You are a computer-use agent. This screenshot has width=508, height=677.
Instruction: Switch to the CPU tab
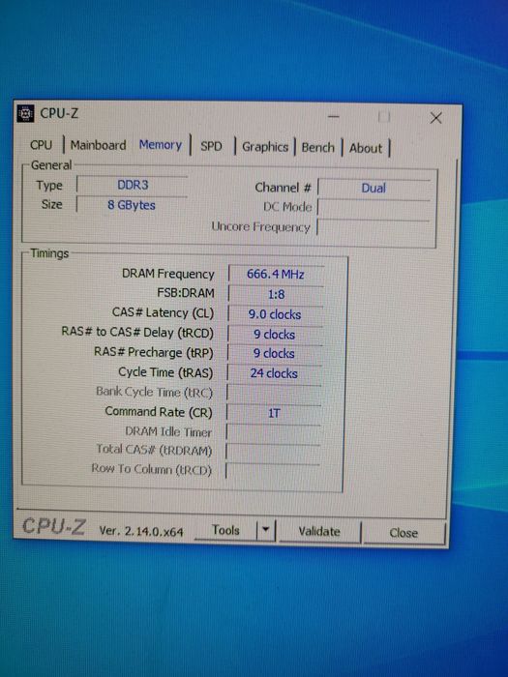coord(41,145)
